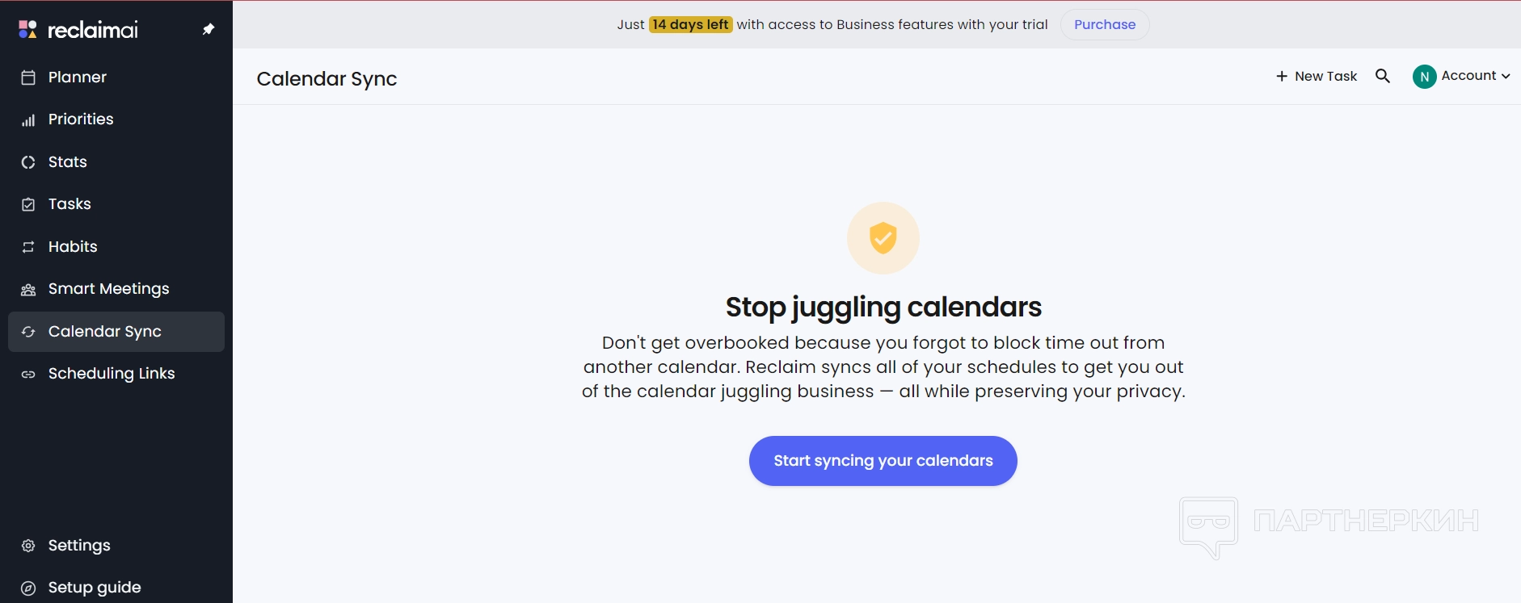Toggle the sidebar pin icon
The height and width of the screenshot is (603, 1521).
pos(209,30)
